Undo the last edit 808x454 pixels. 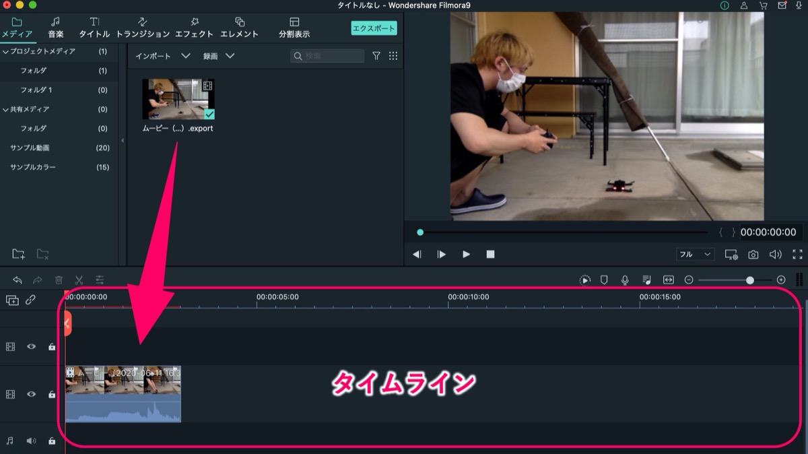point(18,280)
